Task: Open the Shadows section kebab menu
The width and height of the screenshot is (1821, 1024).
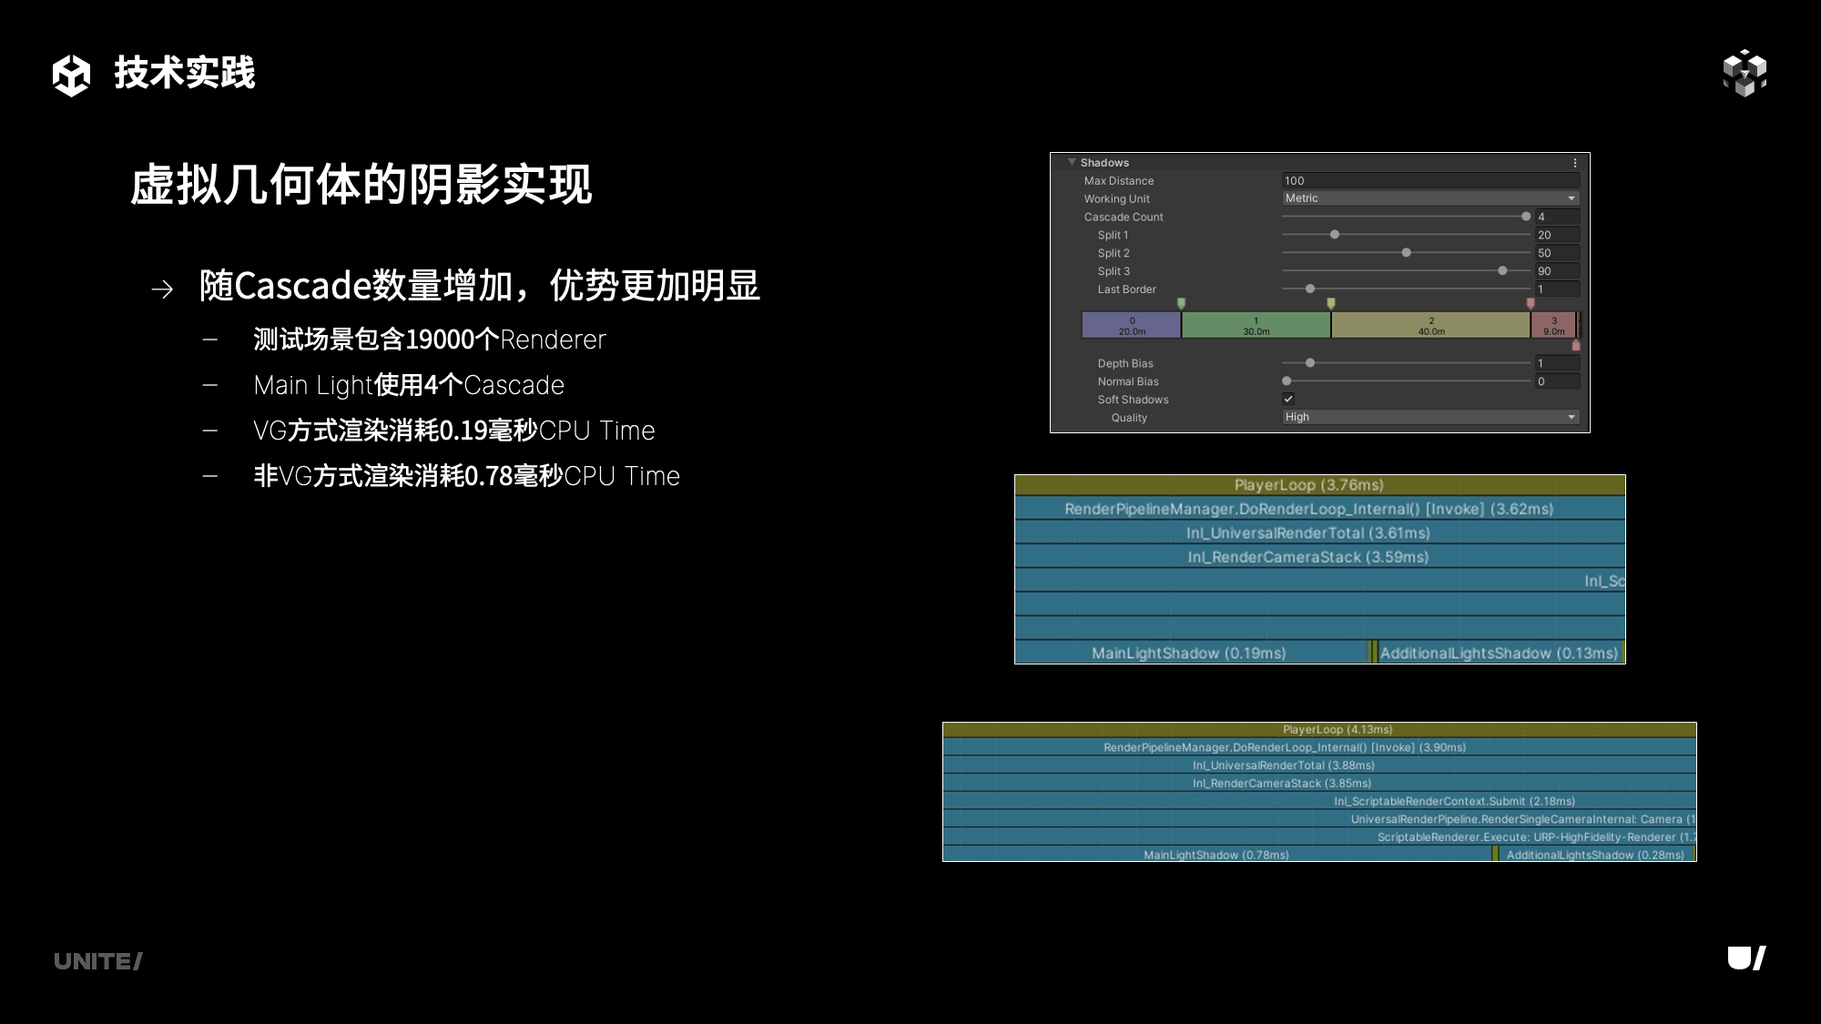Action: click(1575, 163)
